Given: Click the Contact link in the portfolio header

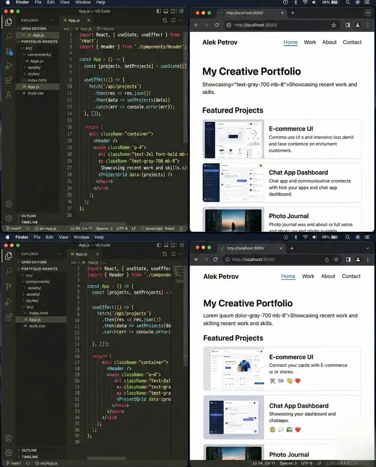Looking at the screenshot, I should pyautogui.click(x=352, y=42).
